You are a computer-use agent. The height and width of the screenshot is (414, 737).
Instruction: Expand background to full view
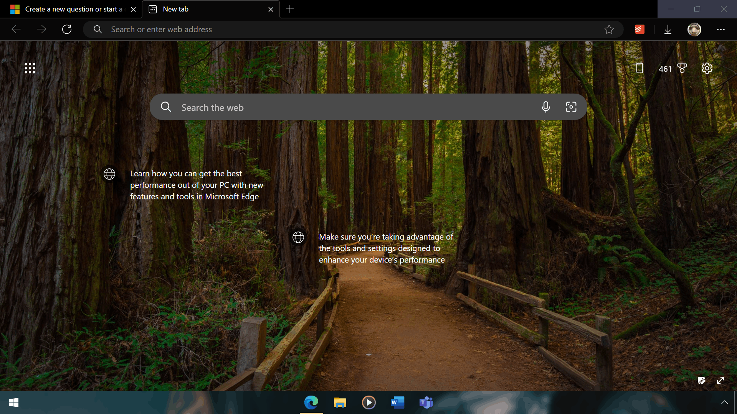pos(720,380)
